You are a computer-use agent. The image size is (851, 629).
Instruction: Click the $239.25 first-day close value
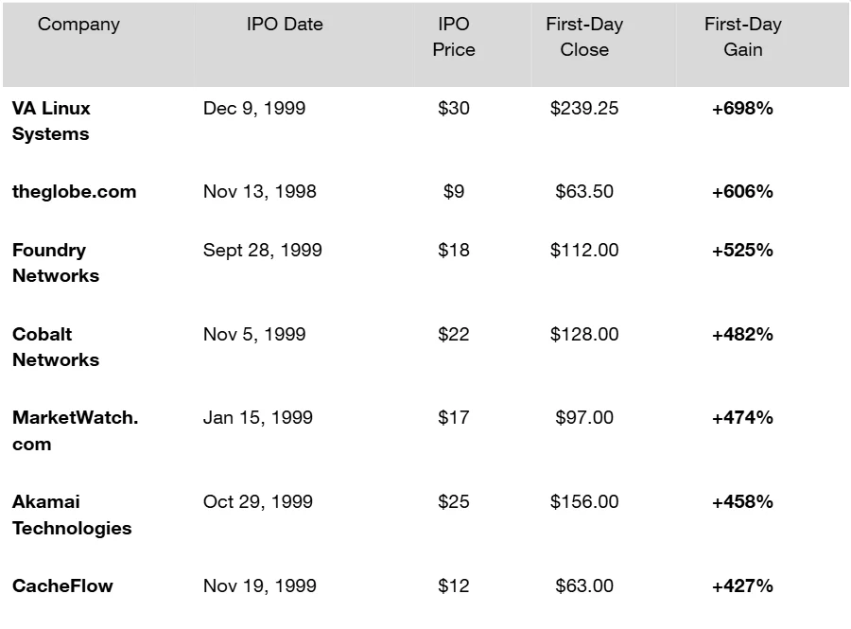(x=584, y=108)
